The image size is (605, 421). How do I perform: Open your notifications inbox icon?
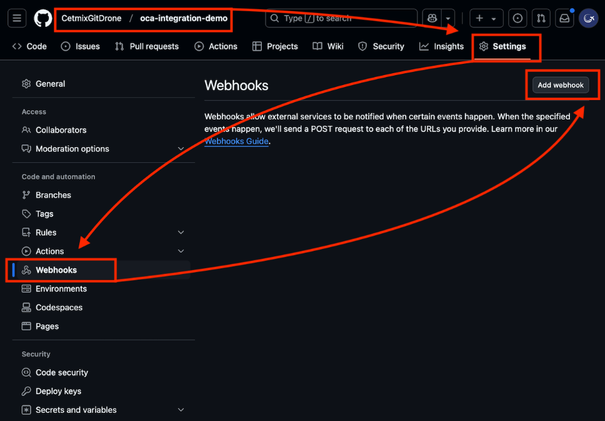pos(564,18)
